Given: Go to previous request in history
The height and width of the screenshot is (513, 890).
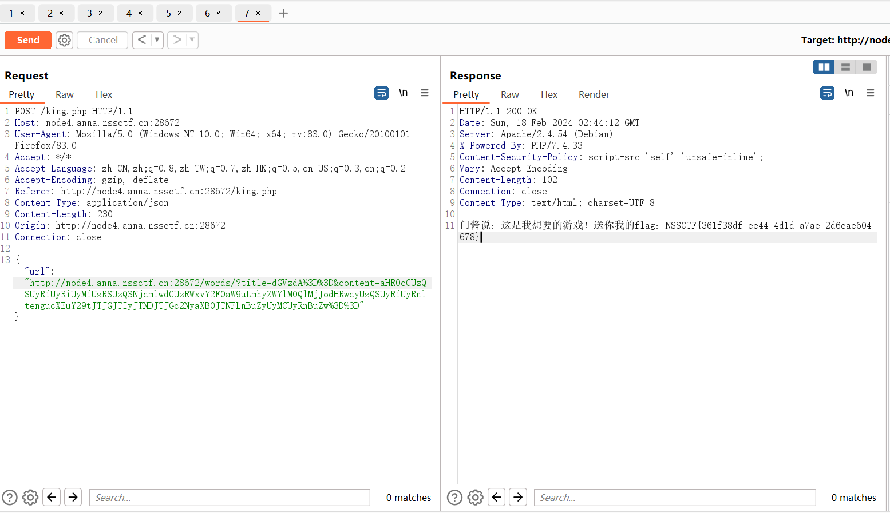Looking at the screenshot, I should pos(142,40).
